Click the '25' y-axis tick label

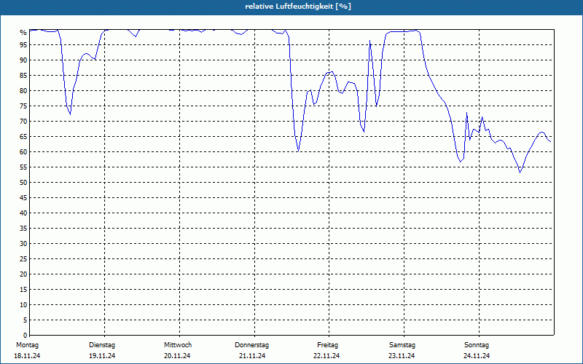pyautogui.click(x=23, y=259)
